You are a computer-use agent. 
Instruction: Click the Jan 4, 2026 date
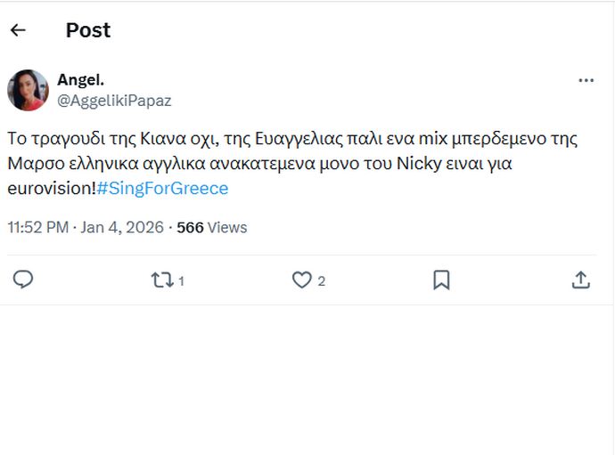(122, 227)
